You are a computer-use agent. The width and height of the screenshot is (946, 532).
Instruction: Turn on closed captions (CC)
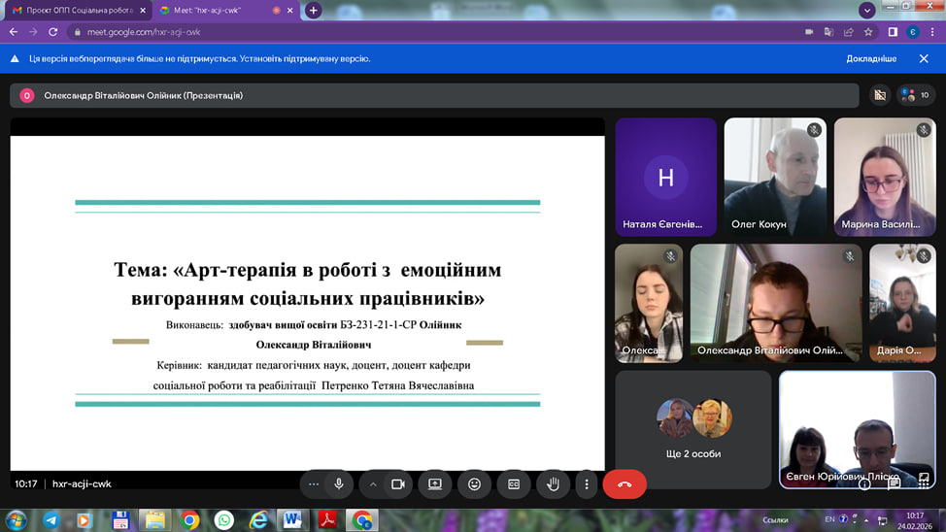[x=514, y=483]
